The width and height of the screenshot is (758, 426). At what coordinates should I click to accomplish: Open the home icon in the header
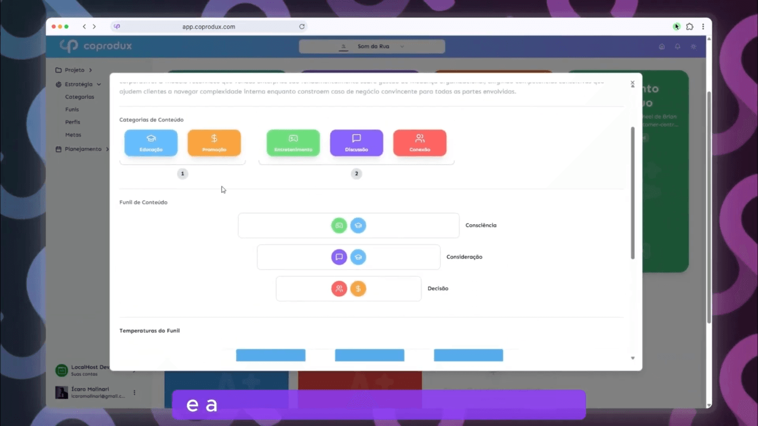(661, 47)
